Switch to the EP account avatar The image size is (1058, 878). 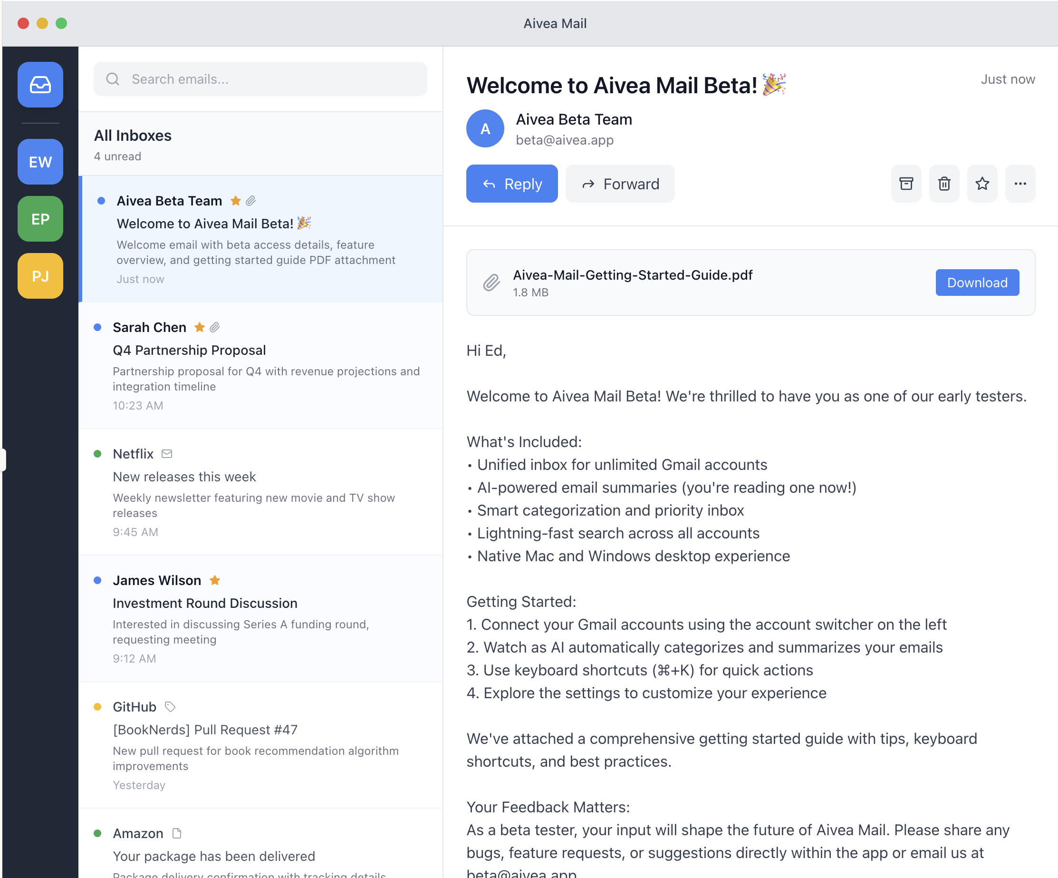(40, 219)
